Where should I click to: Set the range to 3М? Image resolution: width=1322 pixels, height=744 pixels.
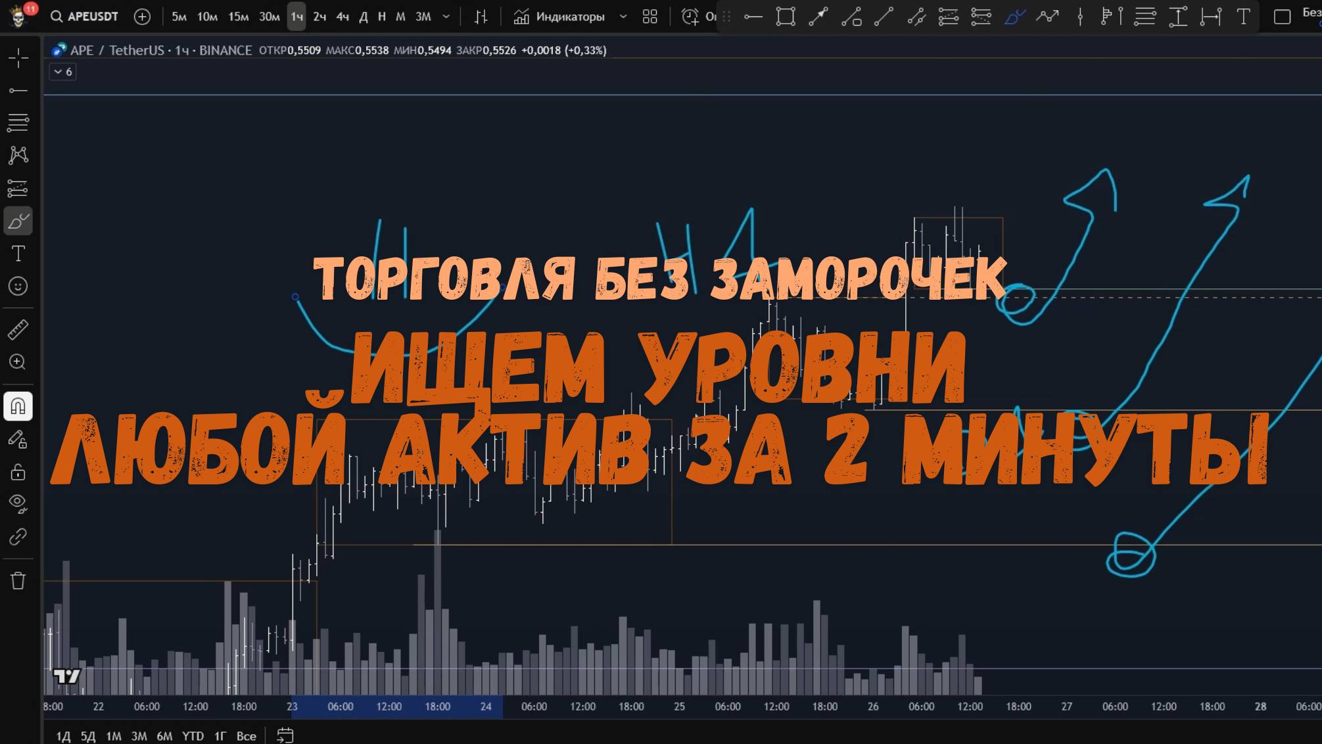(x=139, y=736)
